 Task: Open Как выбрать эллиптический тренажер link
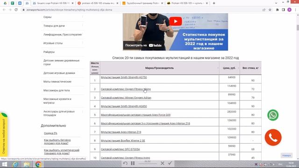click(x=62, y=152)
